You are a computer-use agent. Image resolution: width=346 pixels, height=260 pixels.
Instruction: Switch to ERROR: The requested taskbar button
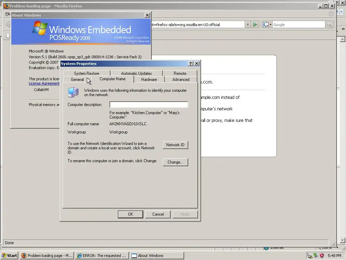101,256
